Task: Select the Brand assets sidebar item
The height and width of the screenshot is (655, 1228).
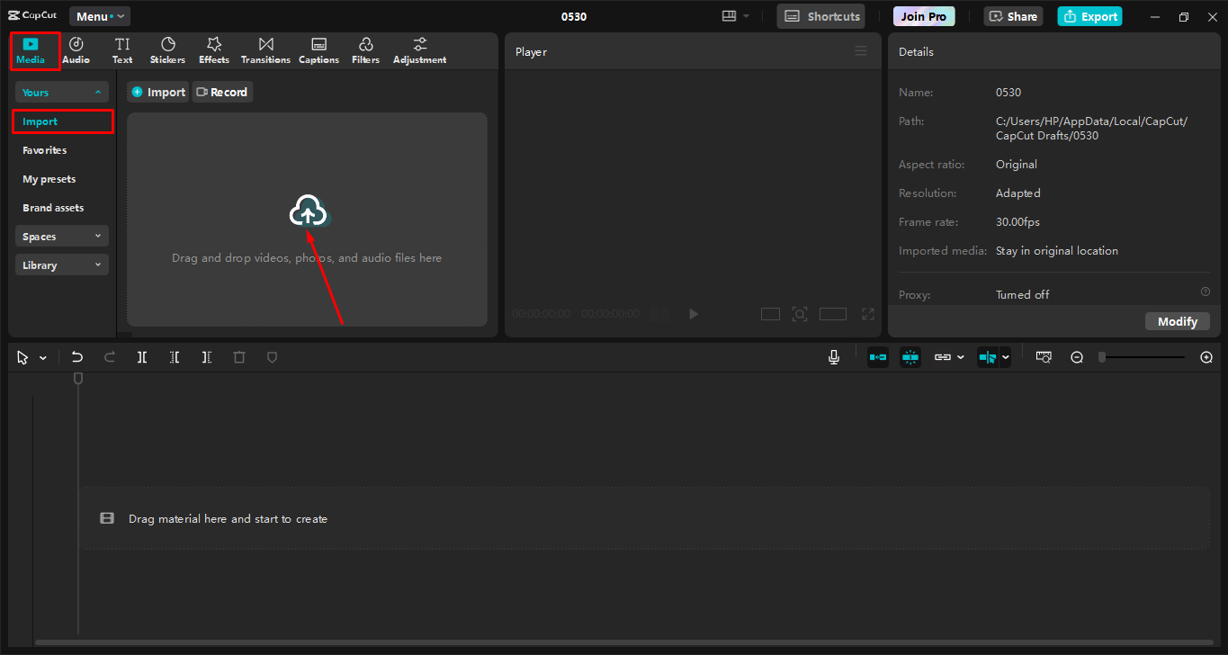Action: [51, 207]
